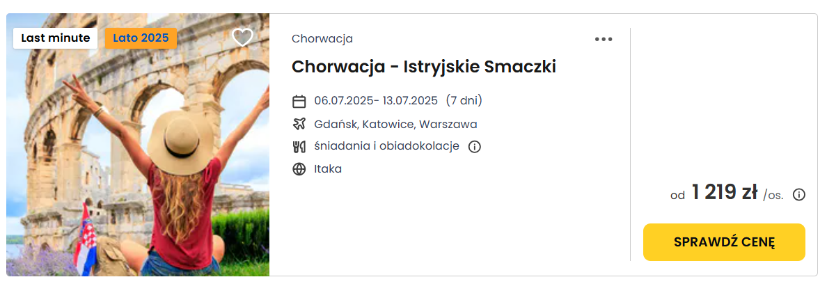Add offer to favorites with heart icon
The height and width of the screenshot is (284, 827).
(x=243, y=38)
